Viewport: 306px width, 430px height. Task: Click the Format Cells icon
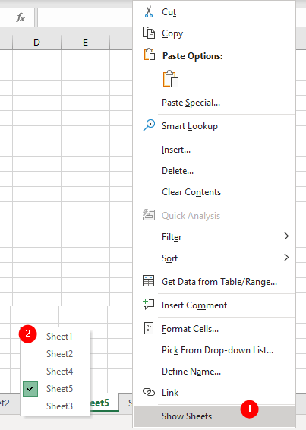pyautogui.click(x=149, y=328)
